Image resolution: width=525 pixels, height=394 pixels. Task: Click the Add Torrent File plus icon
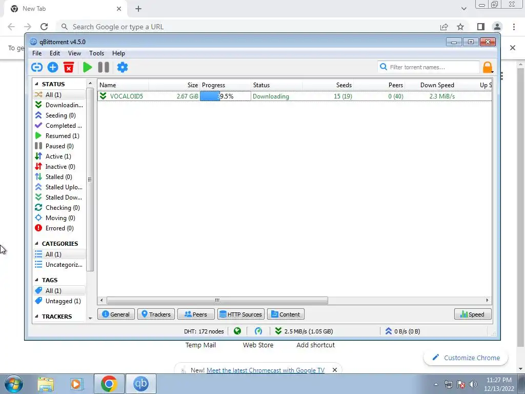click(53, 67)
